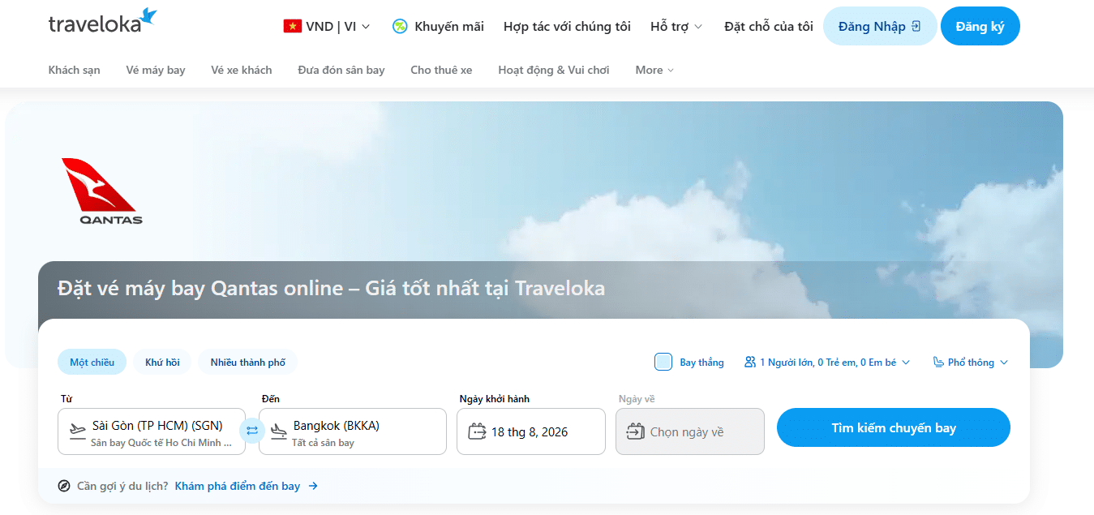The width and height of the screenshot is (1094, 515).
Task: Click the calendar icon for departure date
Action: pos(477,431)
